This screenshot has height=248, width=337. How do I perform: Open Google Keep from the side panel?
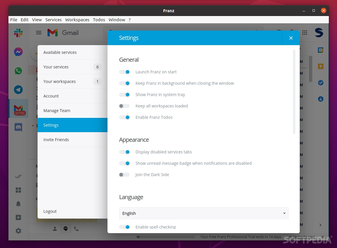(320, 66)
